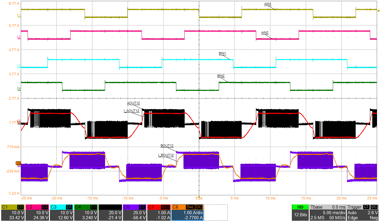The image size is (380, 221).
Task: Open the C3 descriptor showing 12.60 V
Action: 62,212
